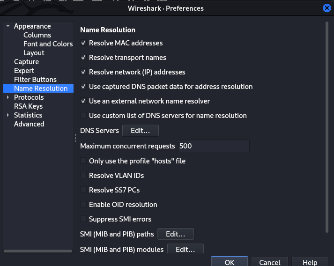The image size is (334, 266).
Task: Edit the SMI (MIB and PIB) paths
Action: click(x=175, y=234)
